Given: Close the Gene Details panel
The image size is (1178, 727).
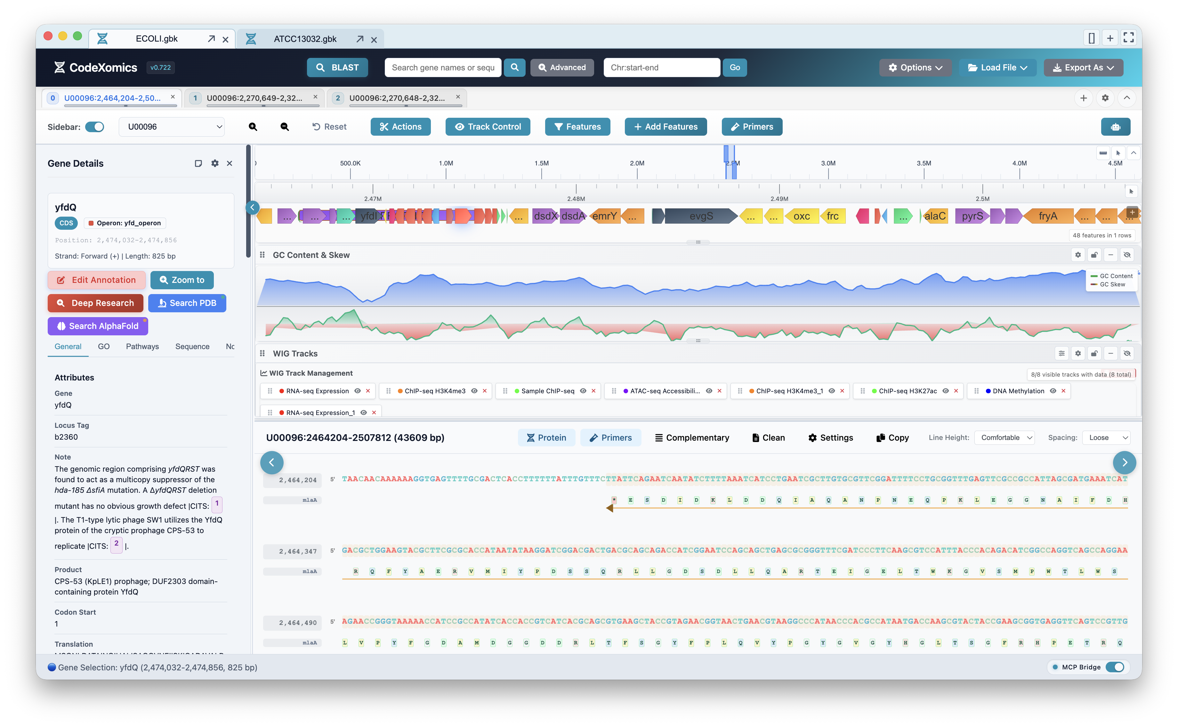Looking at the screenshot, I should 230,164.
